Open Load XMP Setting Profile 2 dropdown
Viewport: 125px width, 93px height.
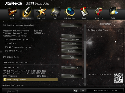72,68
